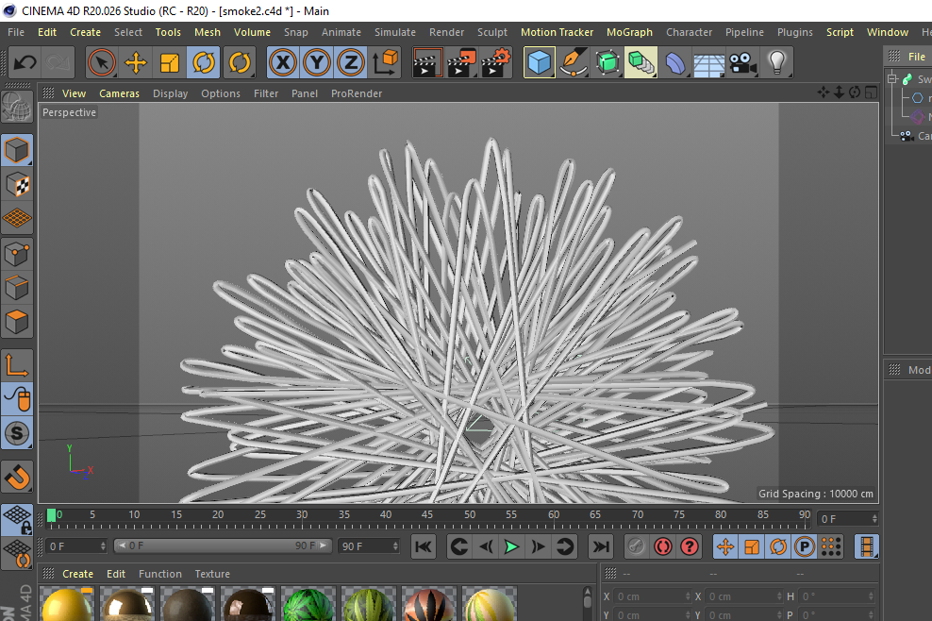The image size is (932, 621).
Task: Toggle the Enable Snap magnet icon
Action: [17, 477]
